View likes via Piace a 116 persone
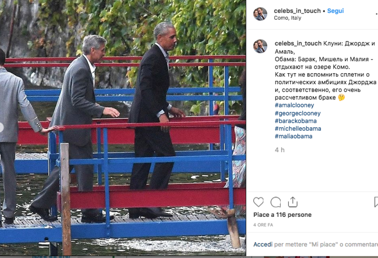 coord(282,215)
